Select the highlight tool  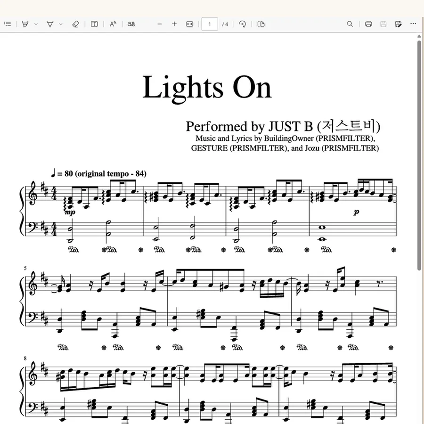click(x=25, y=24)
